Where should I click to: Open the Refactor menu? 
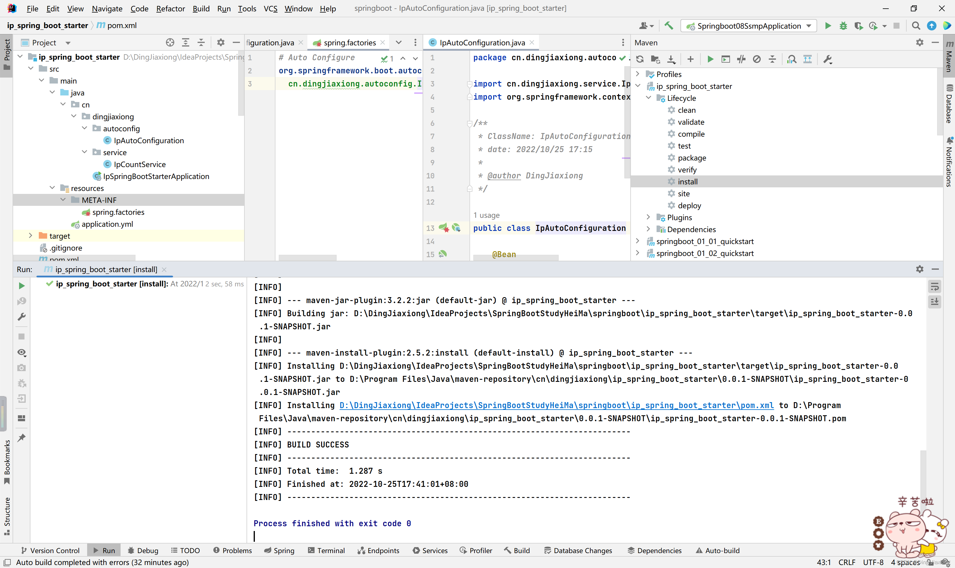170,8
